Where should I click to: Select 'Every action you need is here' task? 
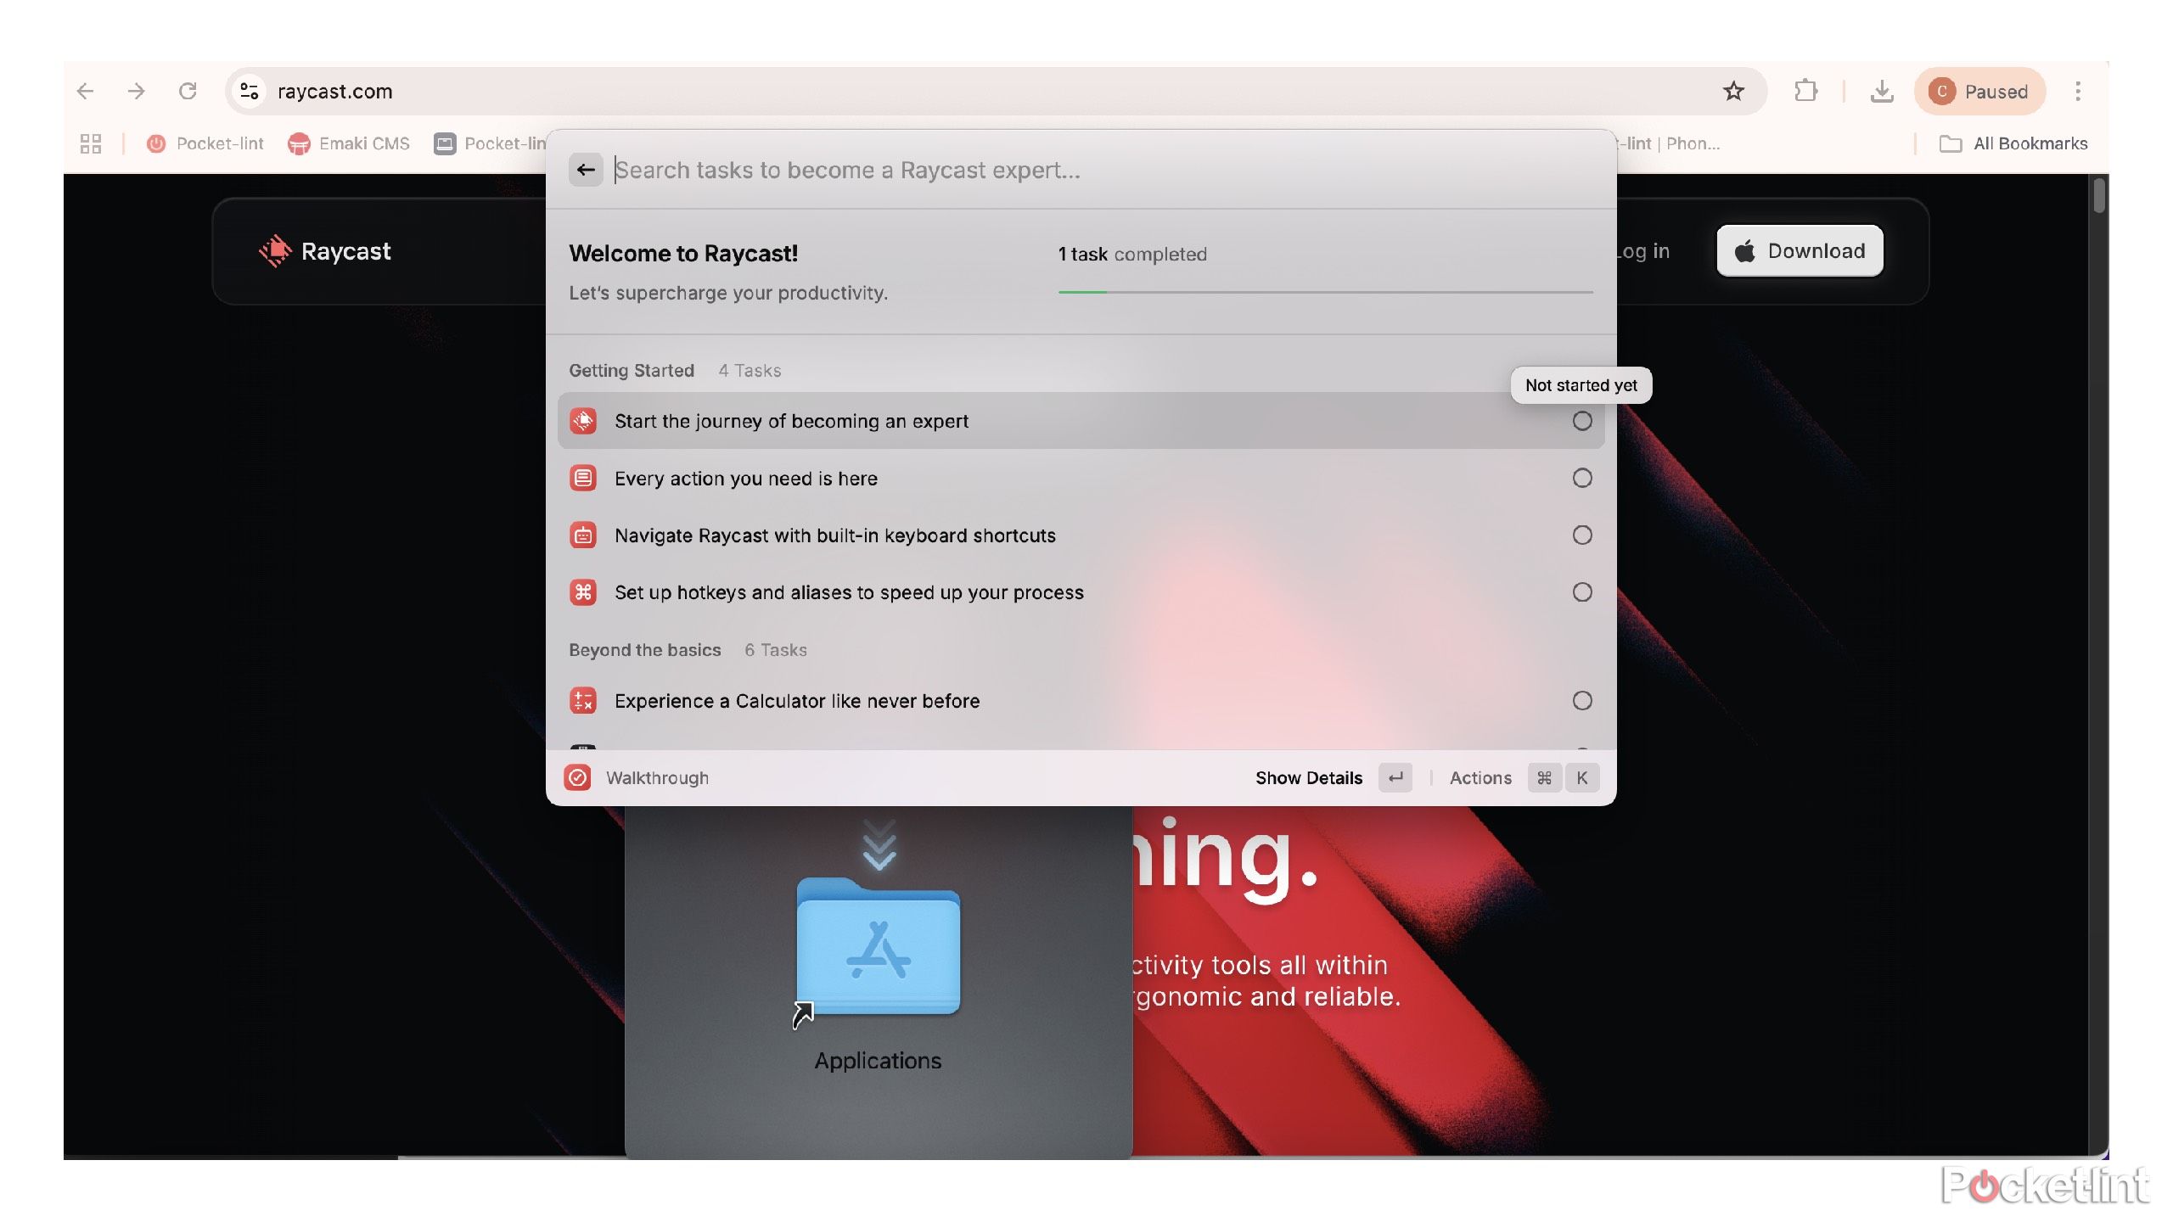click(x=1081, y=478)
